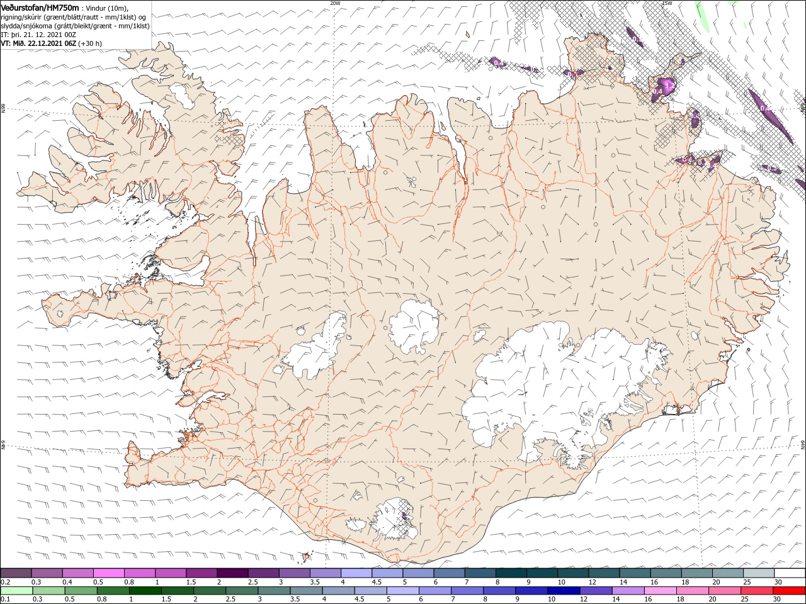The height and width of the screenshot is (604, 806).
Task: Pick the bottom-row darkest green swatch starting at 1
Action: point(145,591)
